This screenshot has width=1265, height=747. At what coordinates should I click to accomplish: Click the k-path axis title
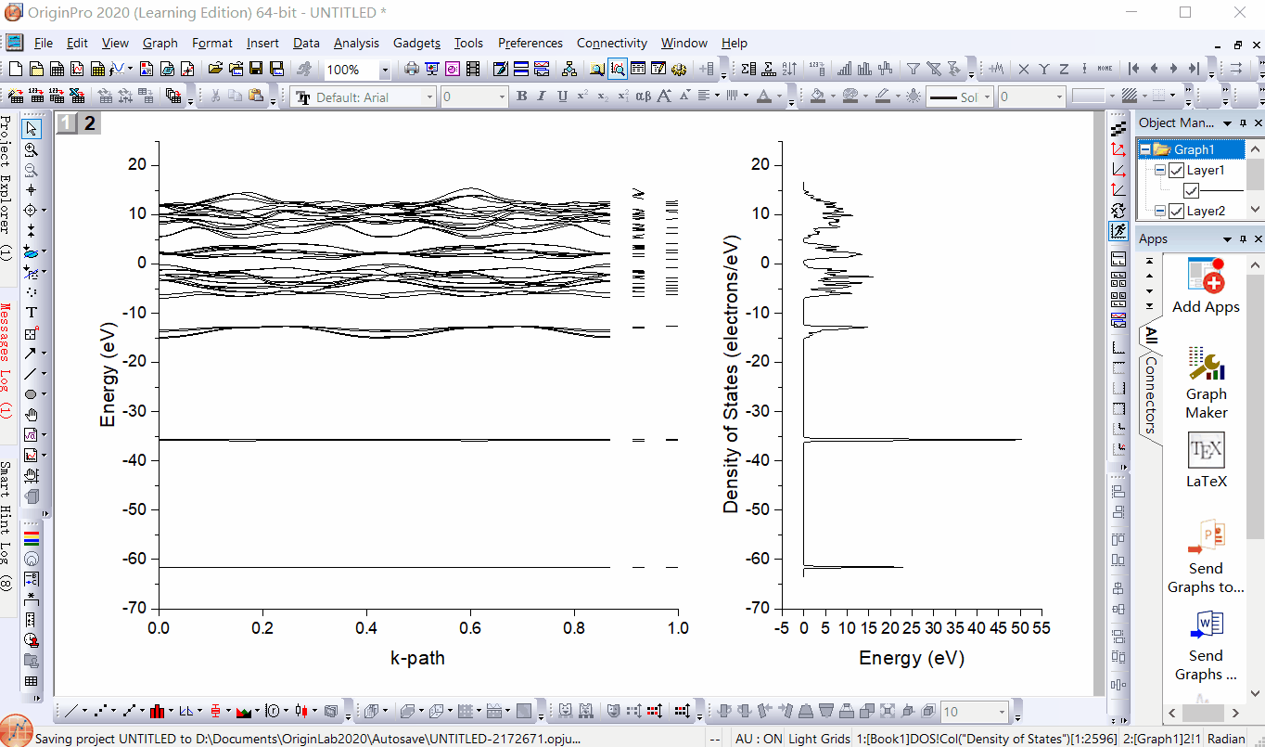coord(417,658)
